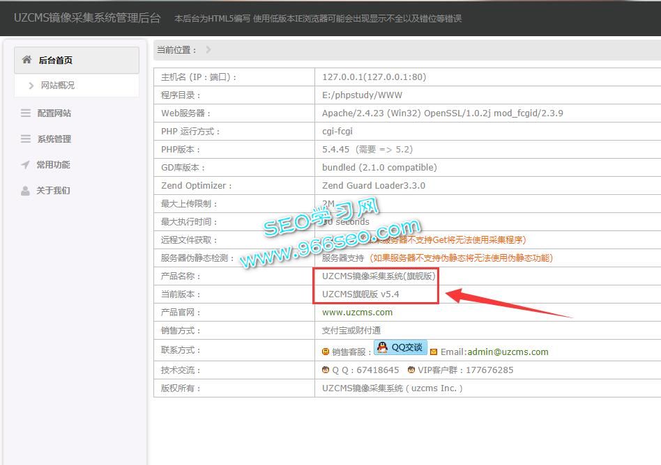
Task: Select the Apache/2.4.23 server version text
Action: click(x=443, y=113)
